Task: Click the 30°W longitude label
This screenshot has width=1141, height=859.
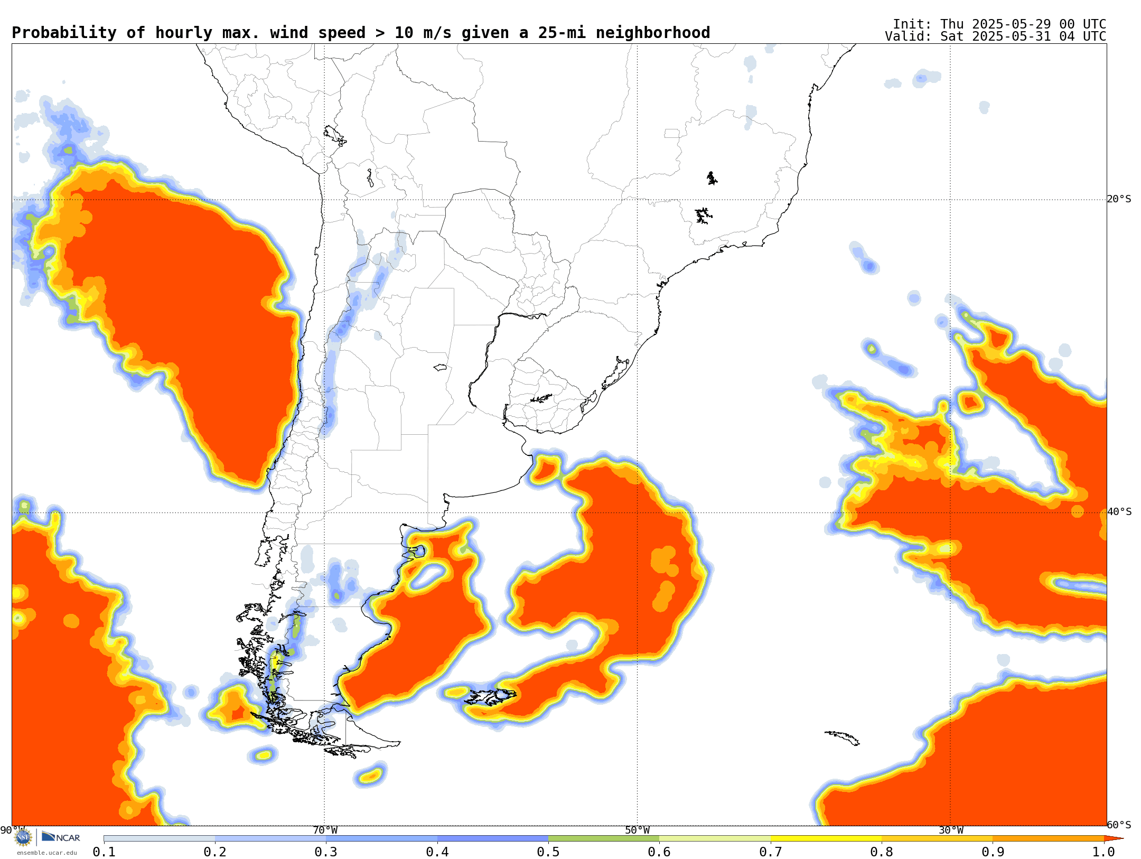Action: (x=951, y=830)
